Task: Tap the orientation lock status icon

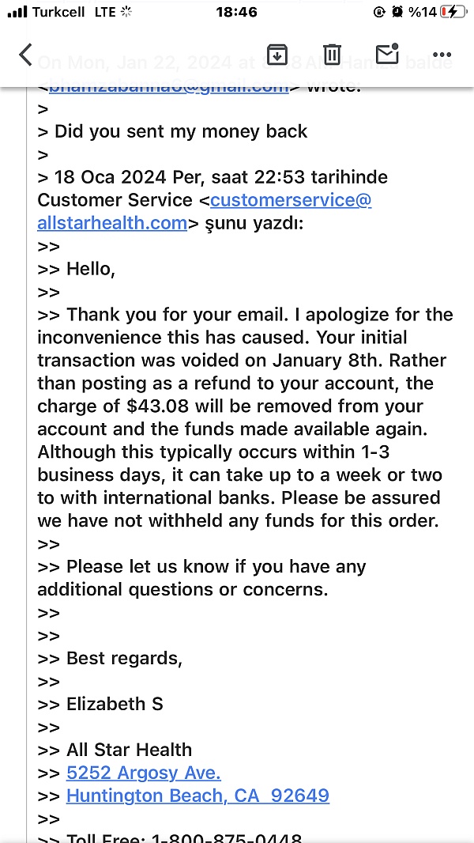Action: [379, 12]
